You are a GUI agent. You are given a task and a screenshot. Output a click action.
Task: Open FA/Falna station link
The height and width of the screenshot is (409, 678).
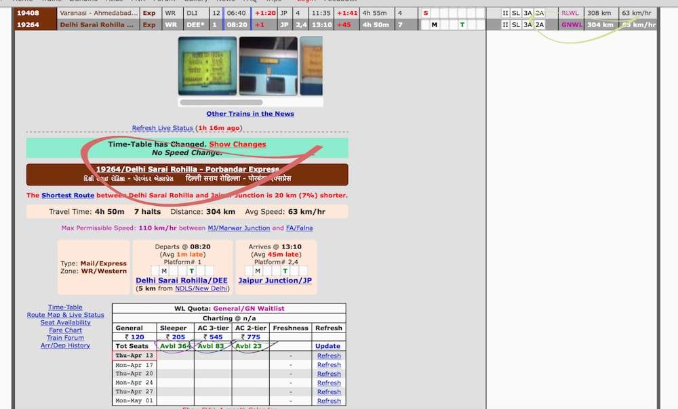299,228
